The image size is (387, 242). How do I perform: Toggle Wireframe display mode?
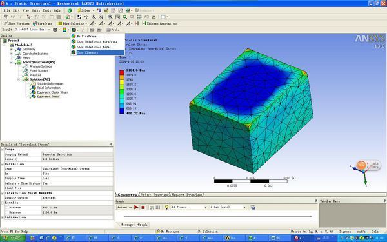43,23
